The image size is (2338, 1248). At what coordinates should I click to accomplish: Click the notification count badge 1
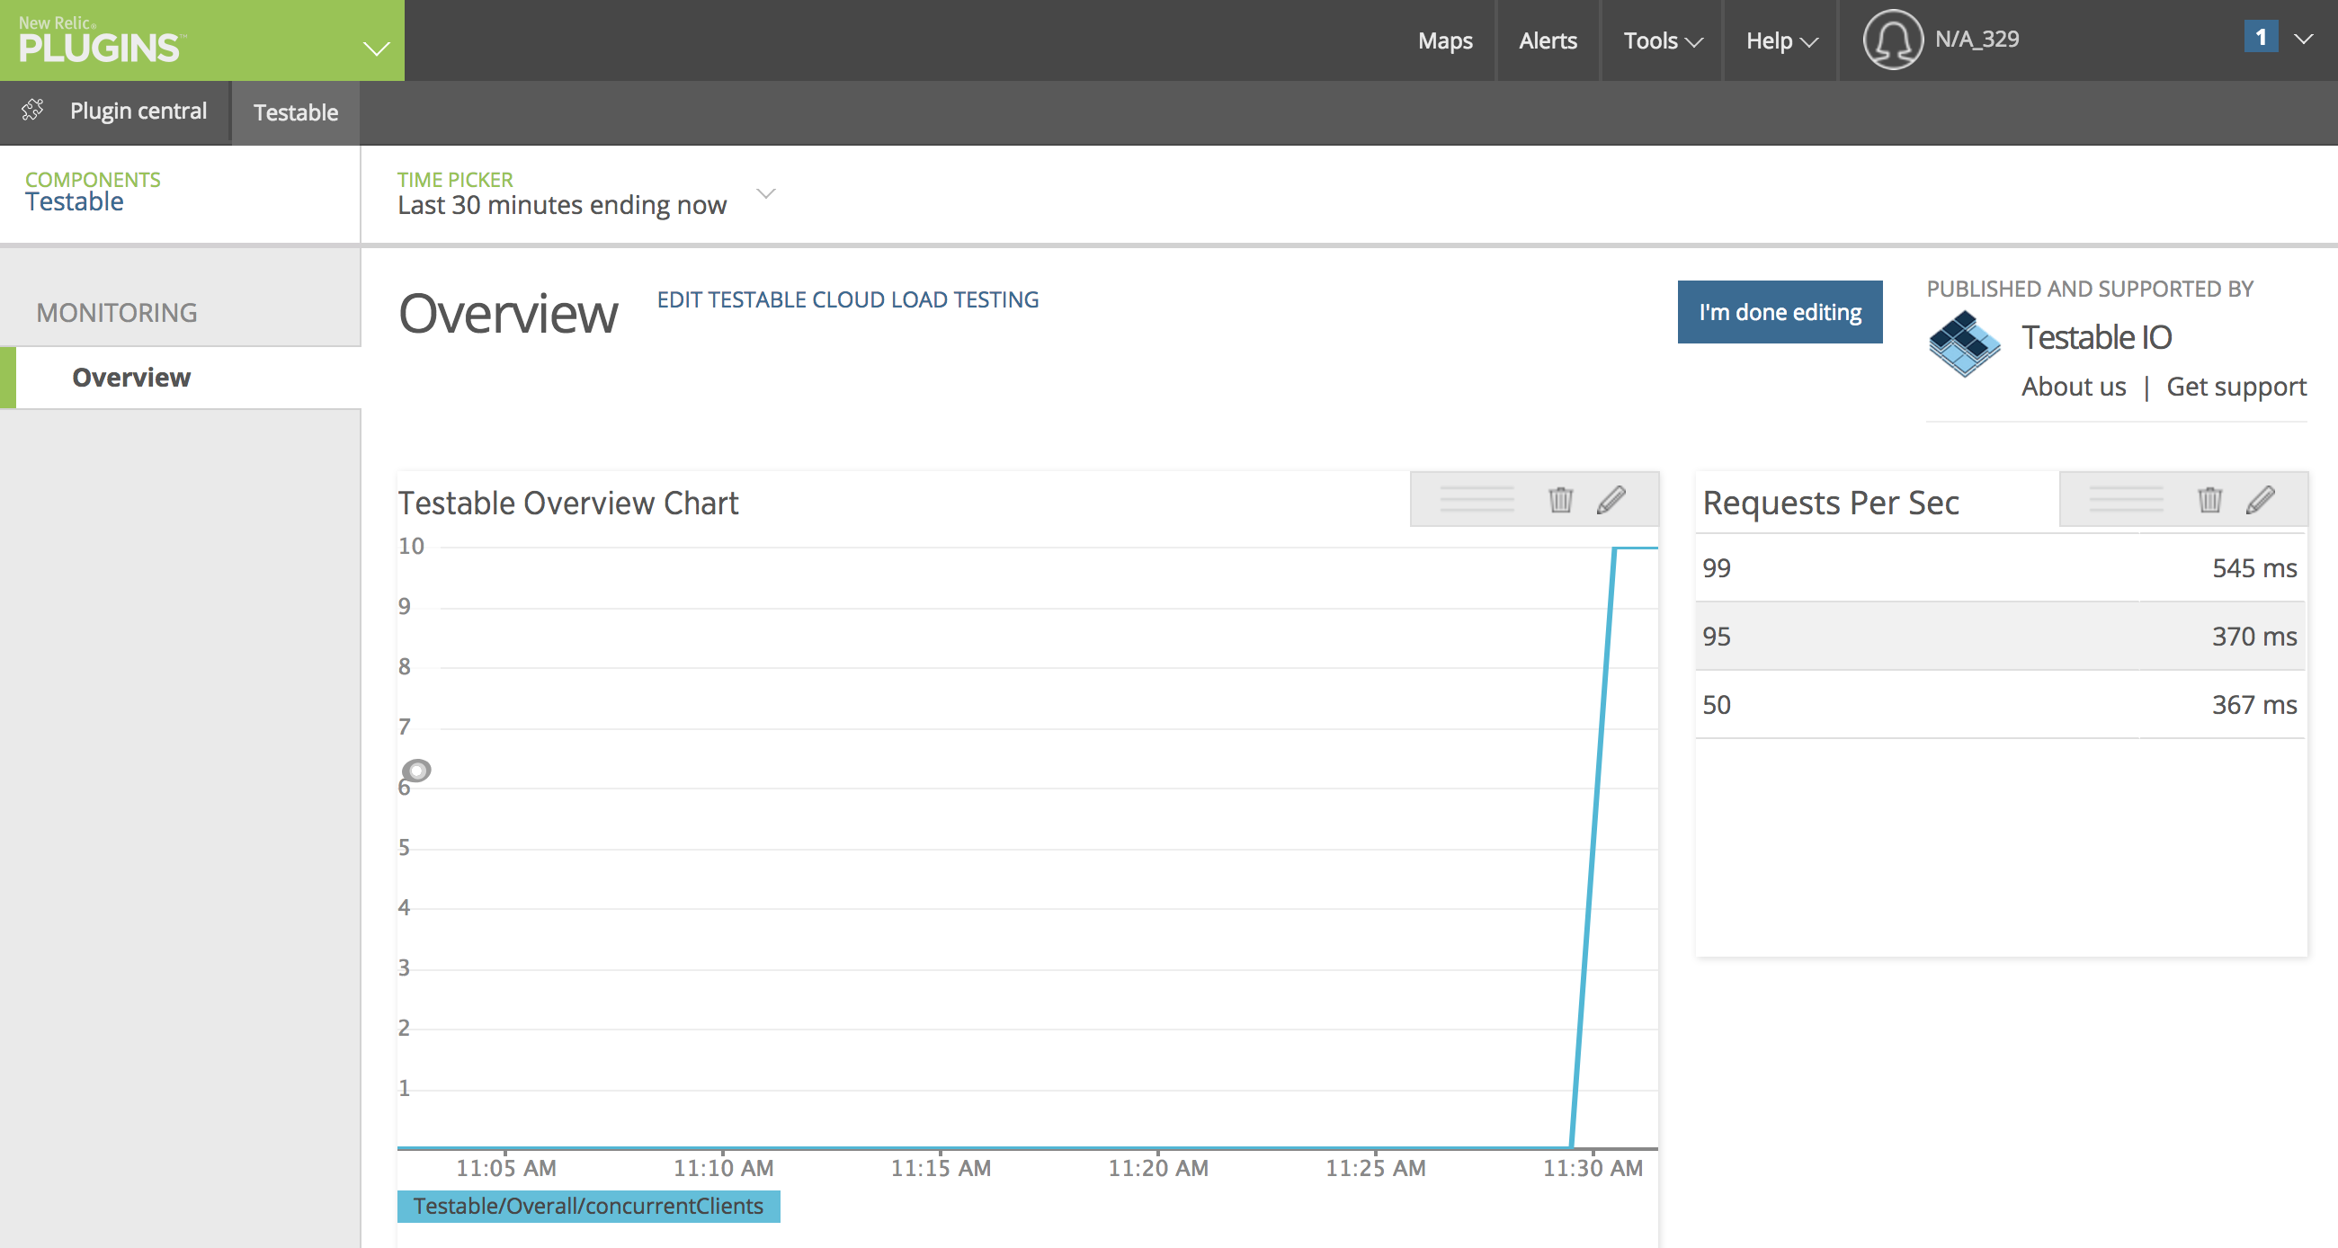click(2260, 37)
